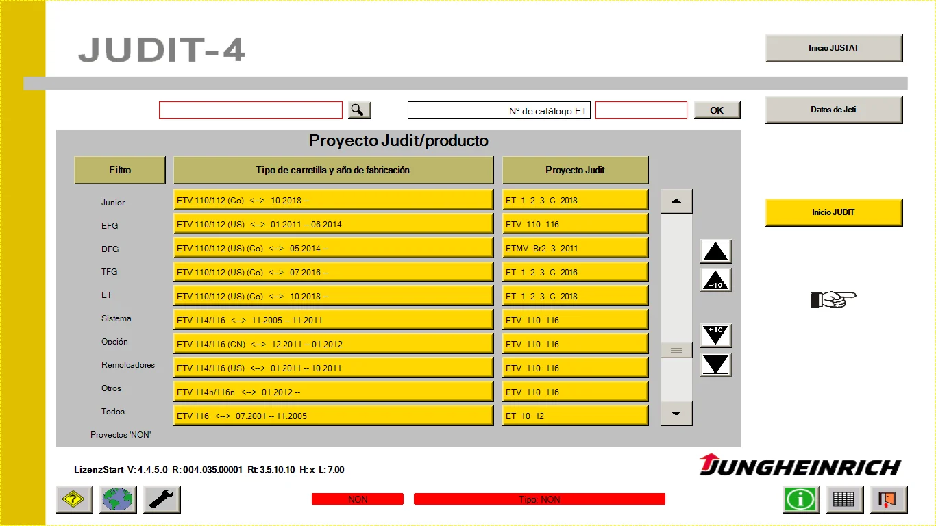This screenshot has width=936, height=526.
Task: Open the help icon with yellow question mark
Action: point(73,499)
